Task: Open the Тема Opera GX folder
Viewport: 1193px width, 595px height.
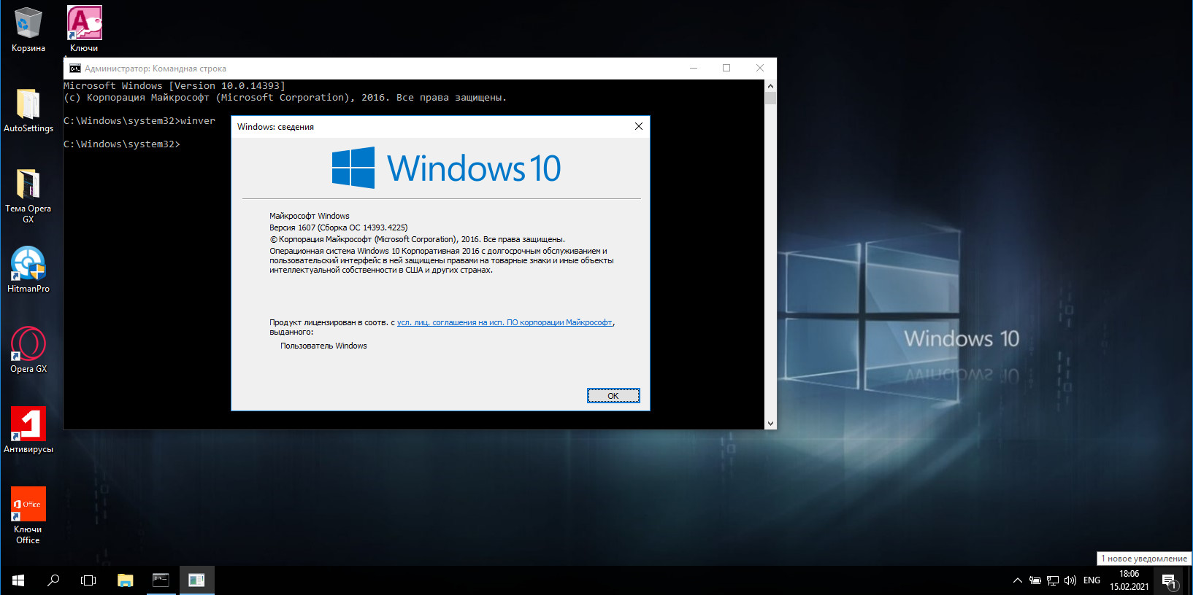Action: [x=28, y=184]
